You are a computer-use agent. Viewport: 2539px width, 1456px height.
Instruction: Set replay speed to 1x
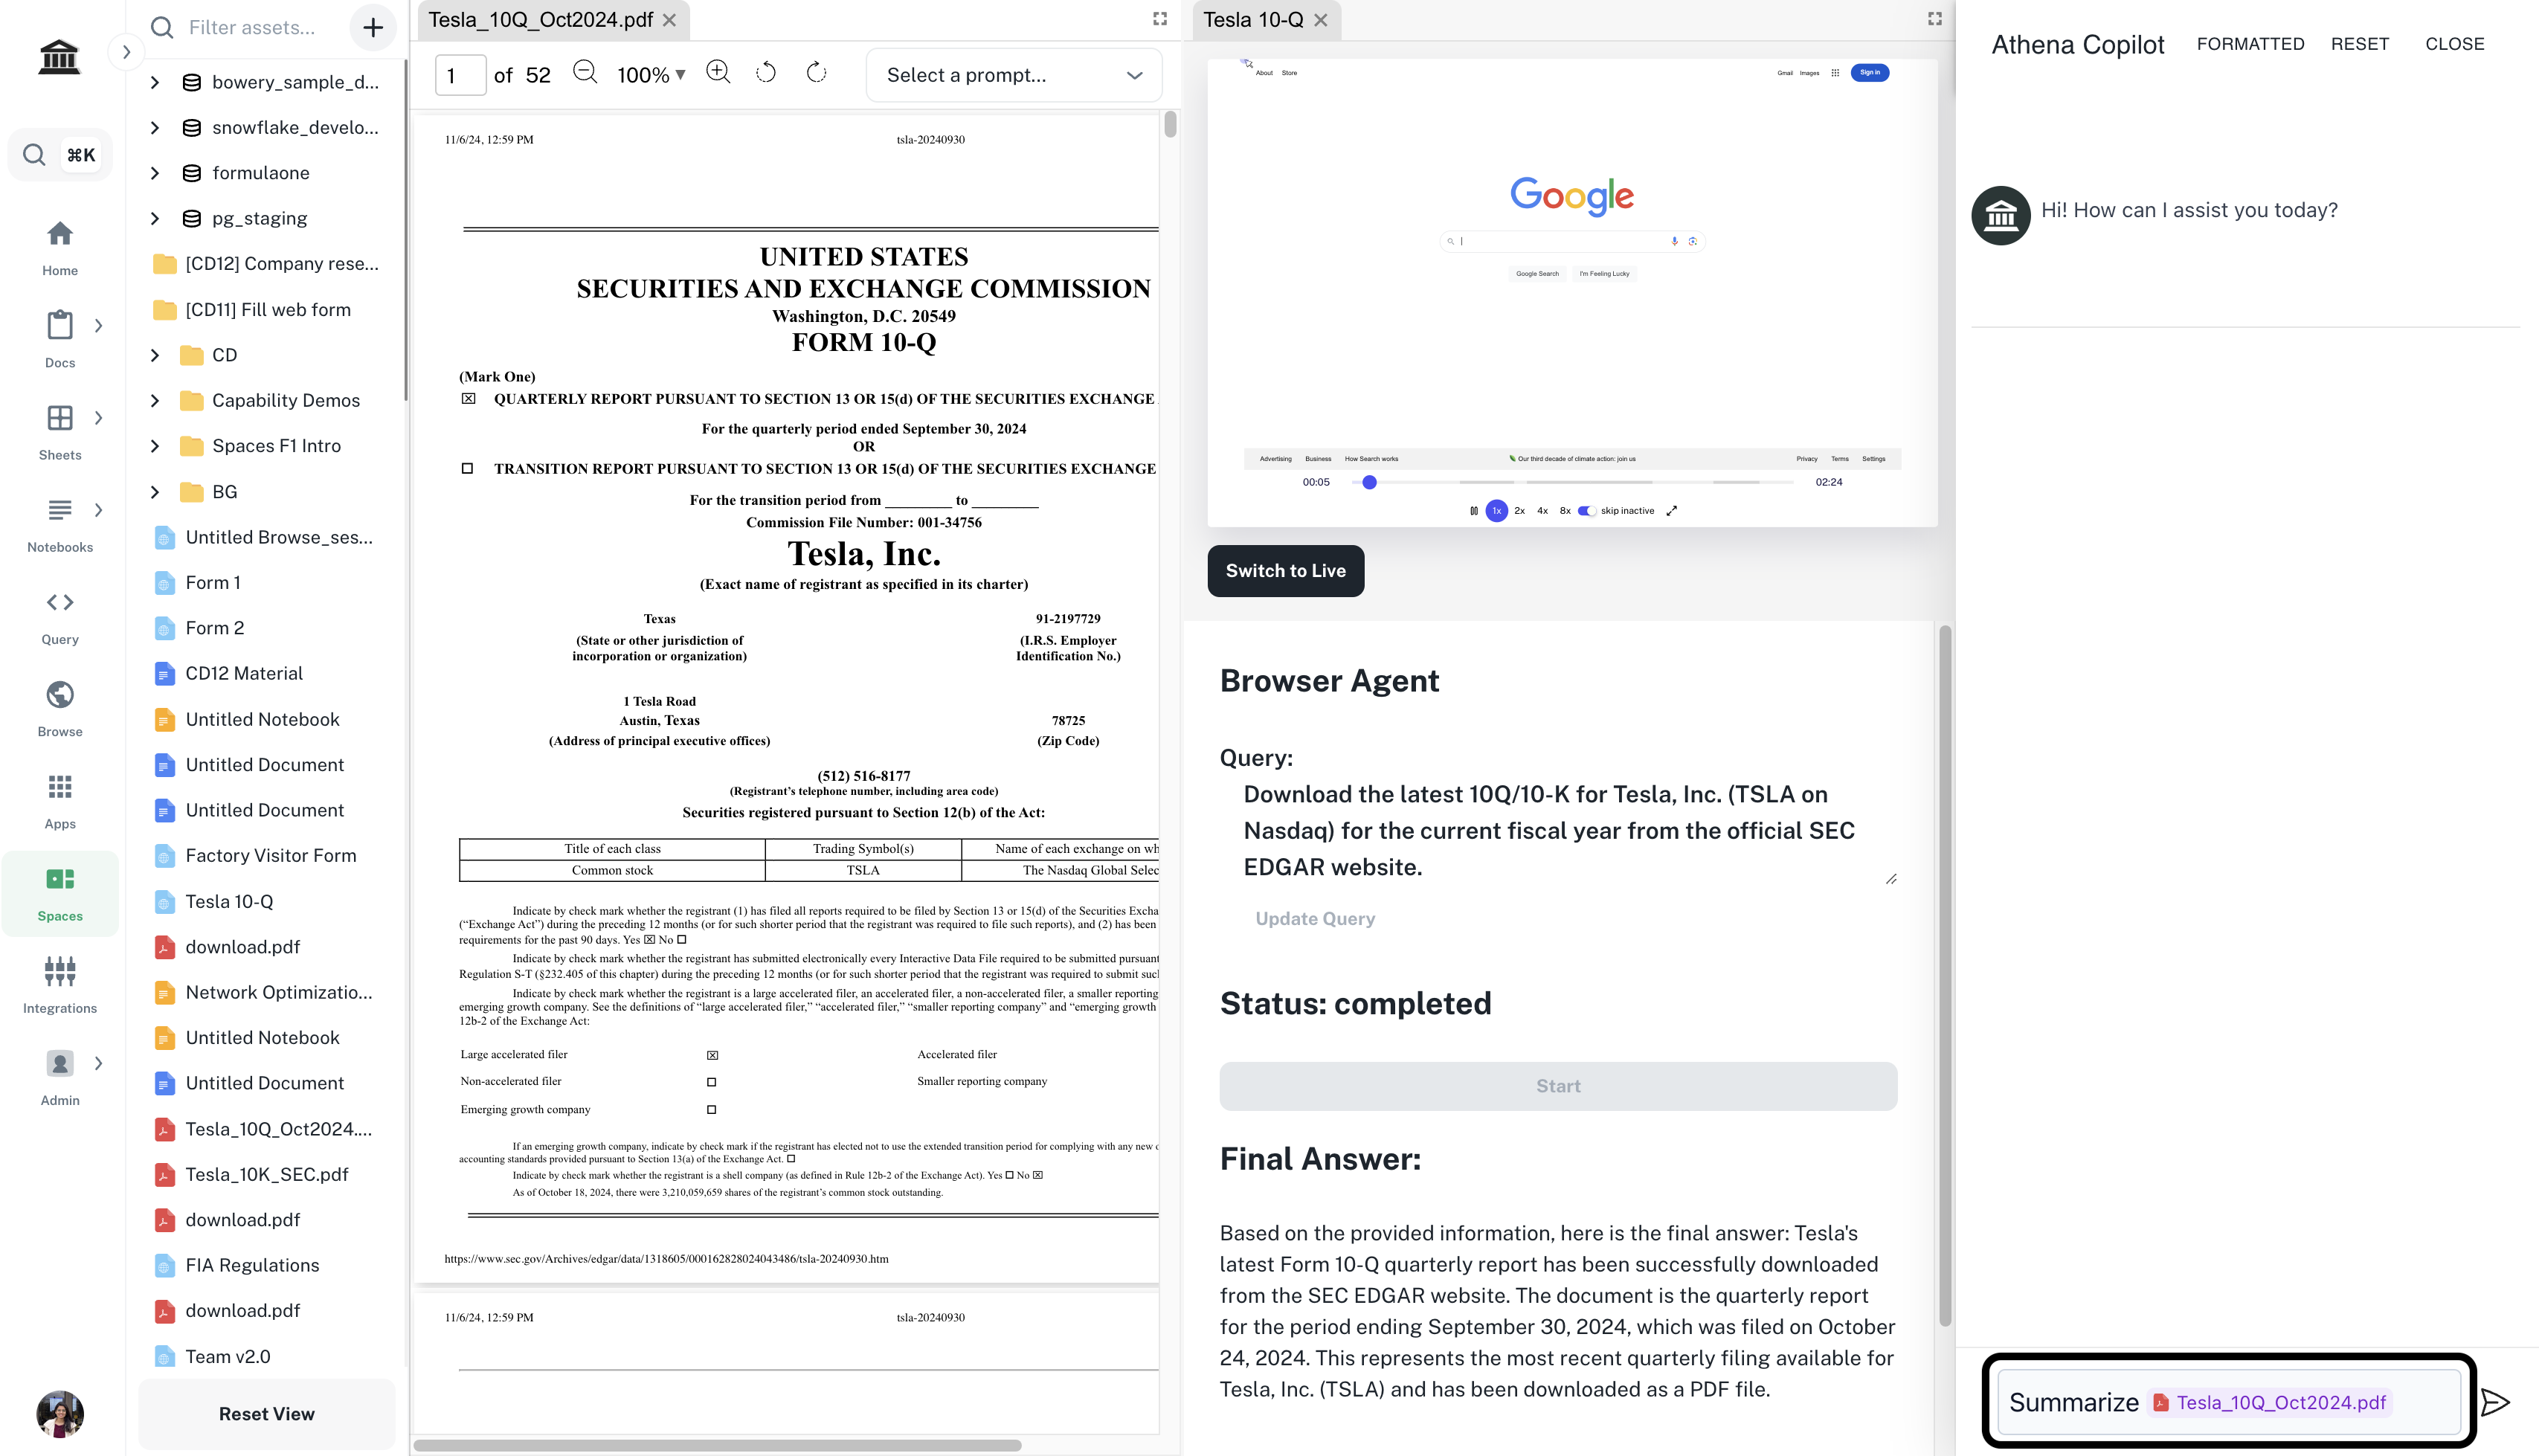1497,511
